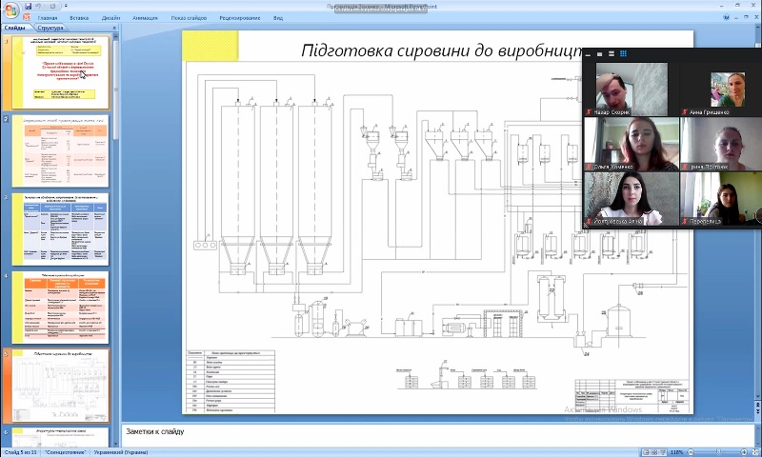The image size is (762, 457).
Task: Open the Вставка ribbon tab
Action: coord(79,17)
